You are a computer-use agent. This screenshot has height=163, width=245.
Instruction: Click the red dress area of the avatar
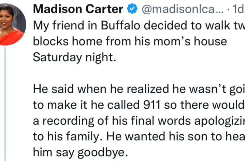pos(11,38)
